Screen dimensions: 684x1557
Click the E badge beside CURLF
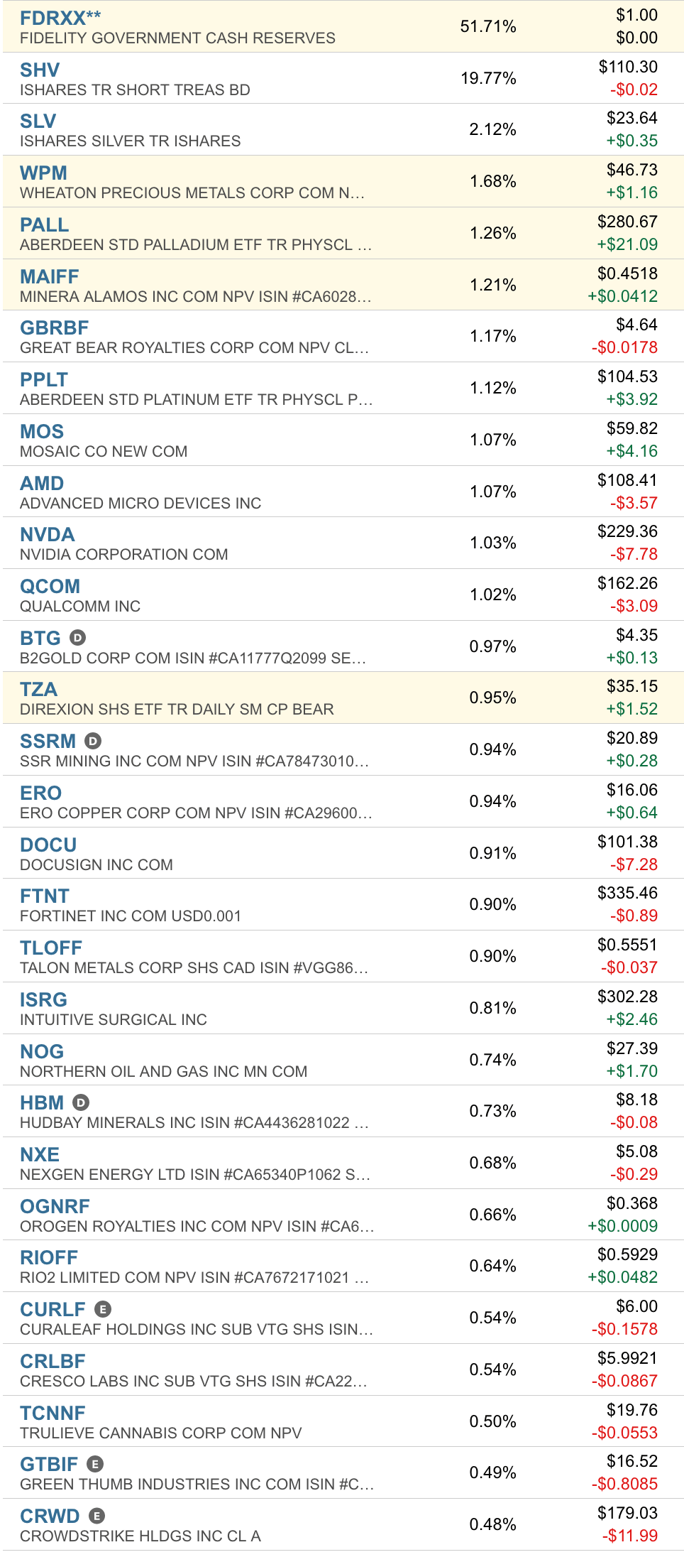coord(103,1309)
